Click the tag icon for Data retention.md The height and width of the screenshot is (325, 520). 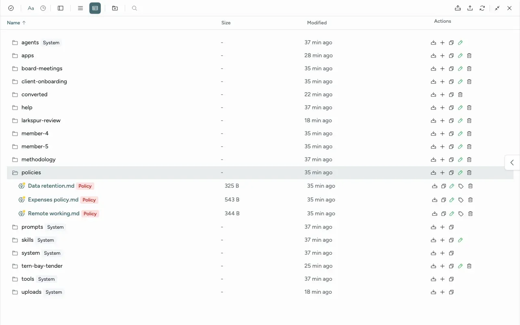point(461,186)
